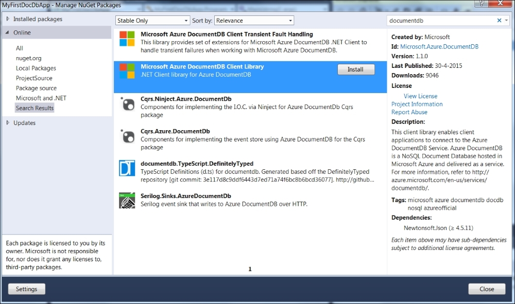Install the Microsoft Azure DocumentDB Client Library
This screenshot has width=515, height=304.
[x=356, y=69]
